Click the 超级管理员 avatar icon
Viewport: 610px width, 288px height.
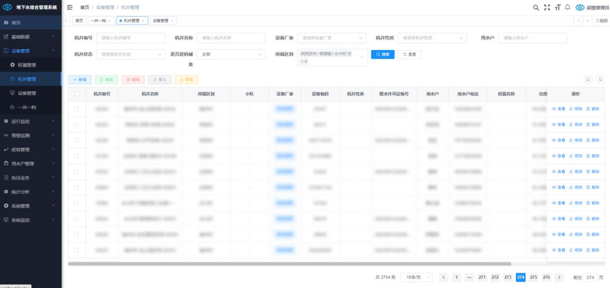pos(580,7)
